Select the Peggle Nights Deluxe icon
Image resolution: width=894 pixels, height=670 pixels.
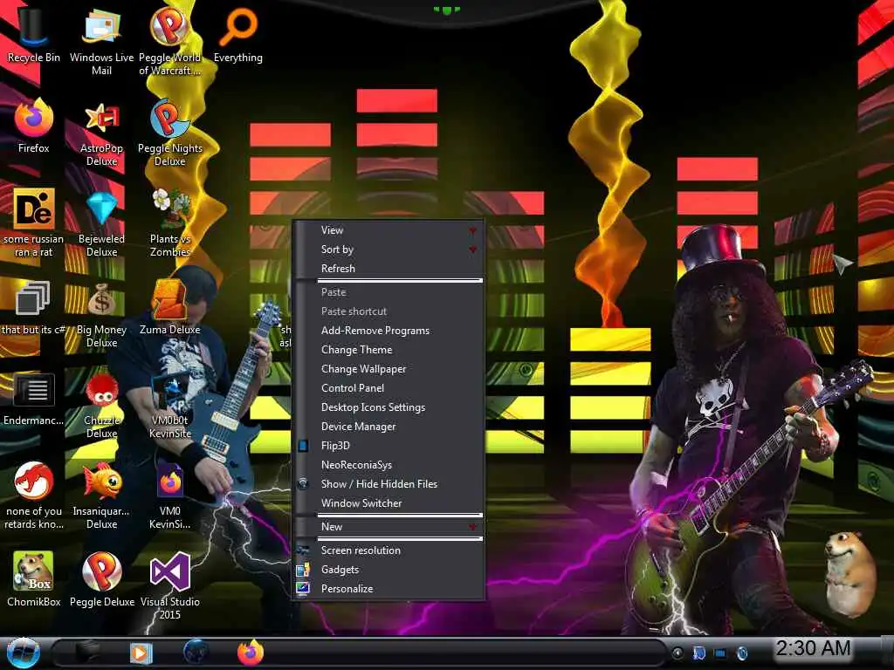pos(170,133)
